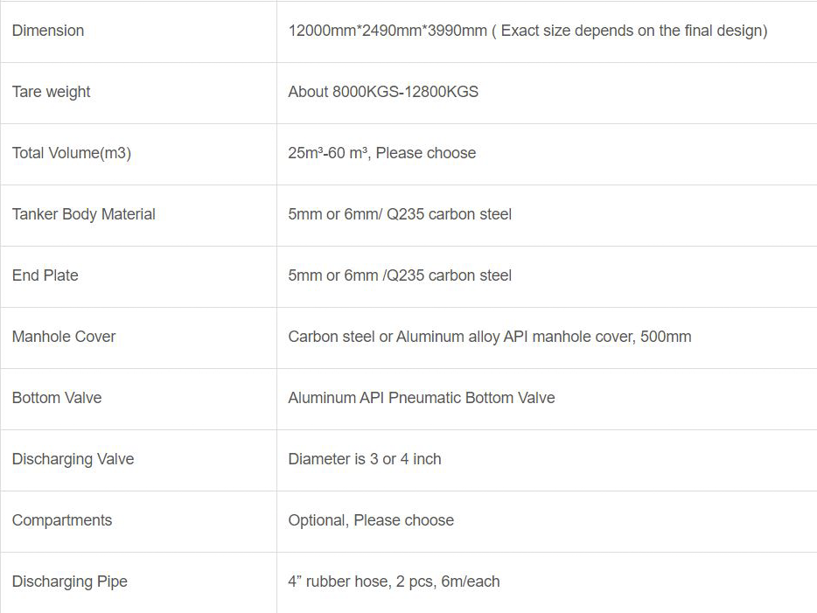
Task: Click the Compartments label
Action: 62,520
